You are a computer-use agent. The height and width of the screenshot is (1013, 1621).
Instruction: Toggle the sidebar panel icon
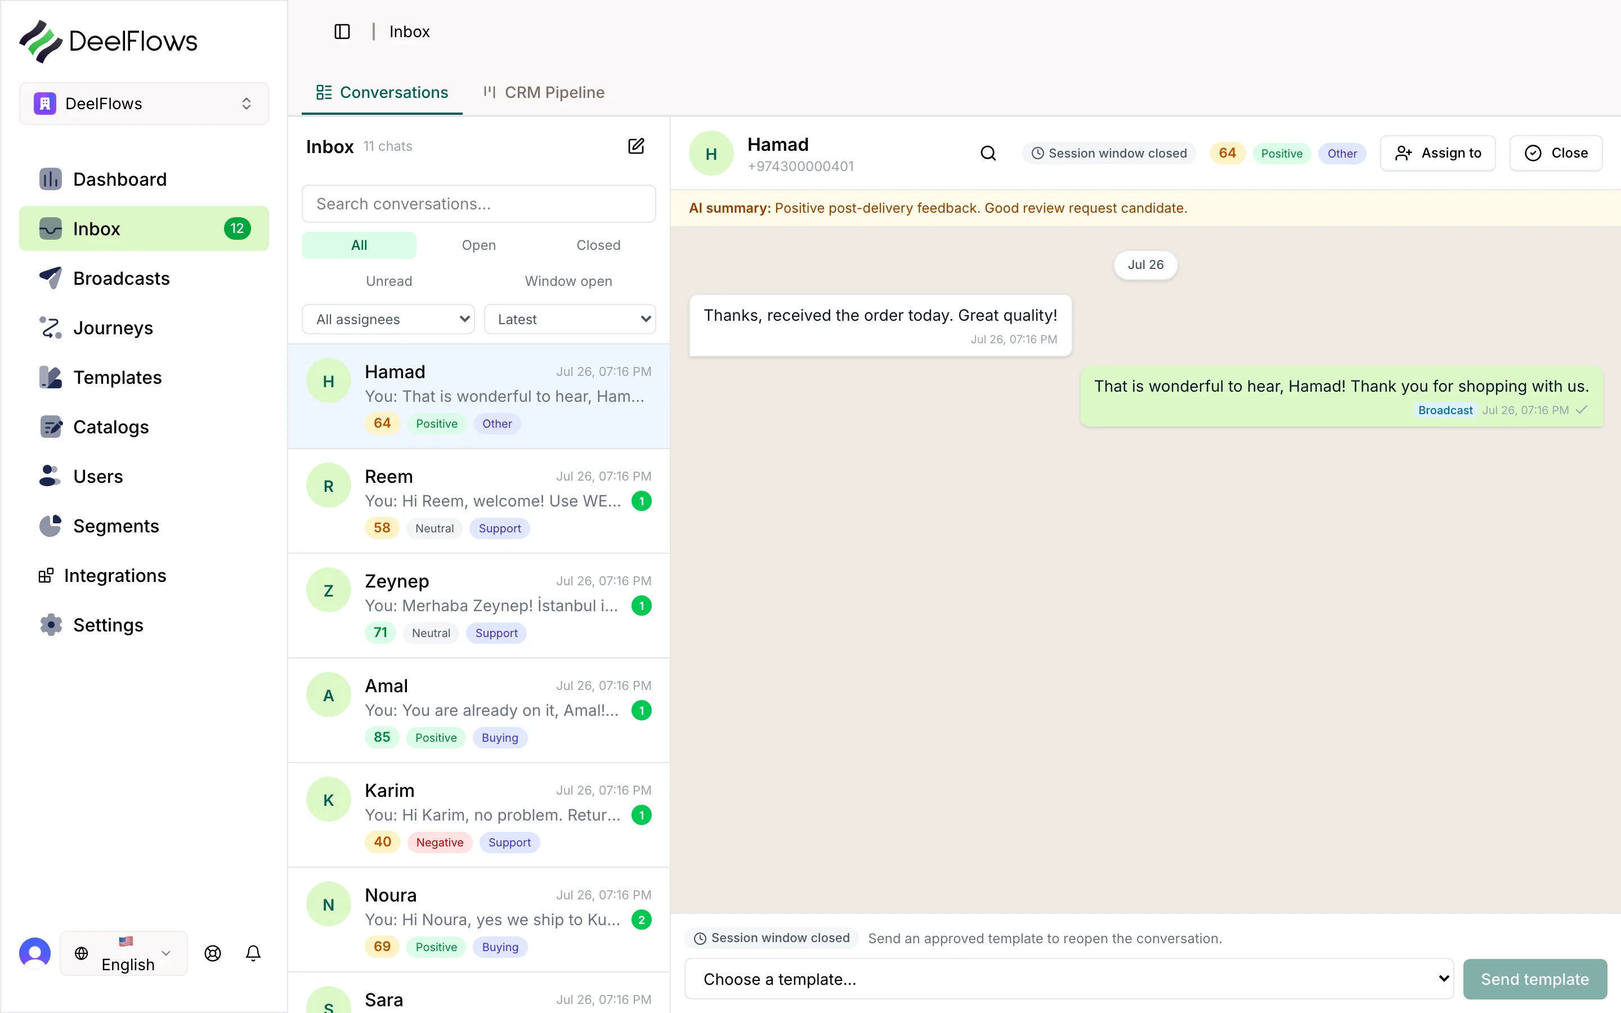342,32
